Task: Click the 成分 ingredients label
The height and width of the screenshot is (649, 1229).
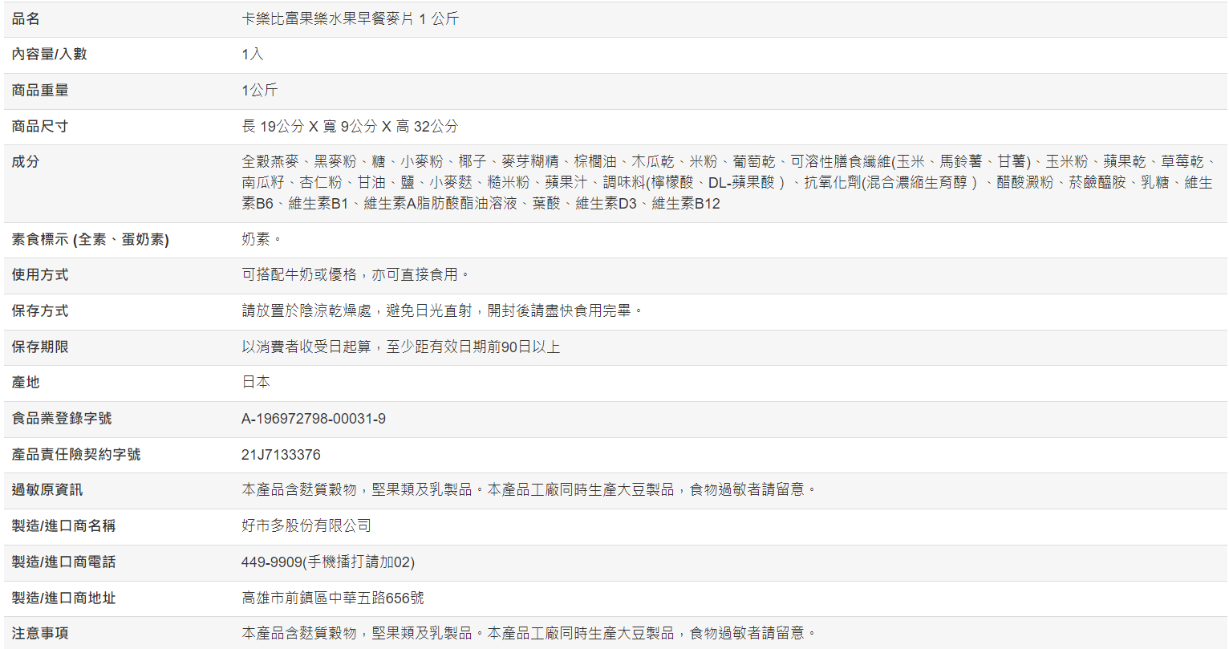Action: pos(26,161)
